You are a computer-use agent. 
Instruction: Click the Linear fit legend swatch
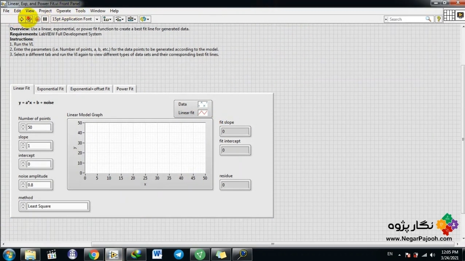click(x=202, y=113)
